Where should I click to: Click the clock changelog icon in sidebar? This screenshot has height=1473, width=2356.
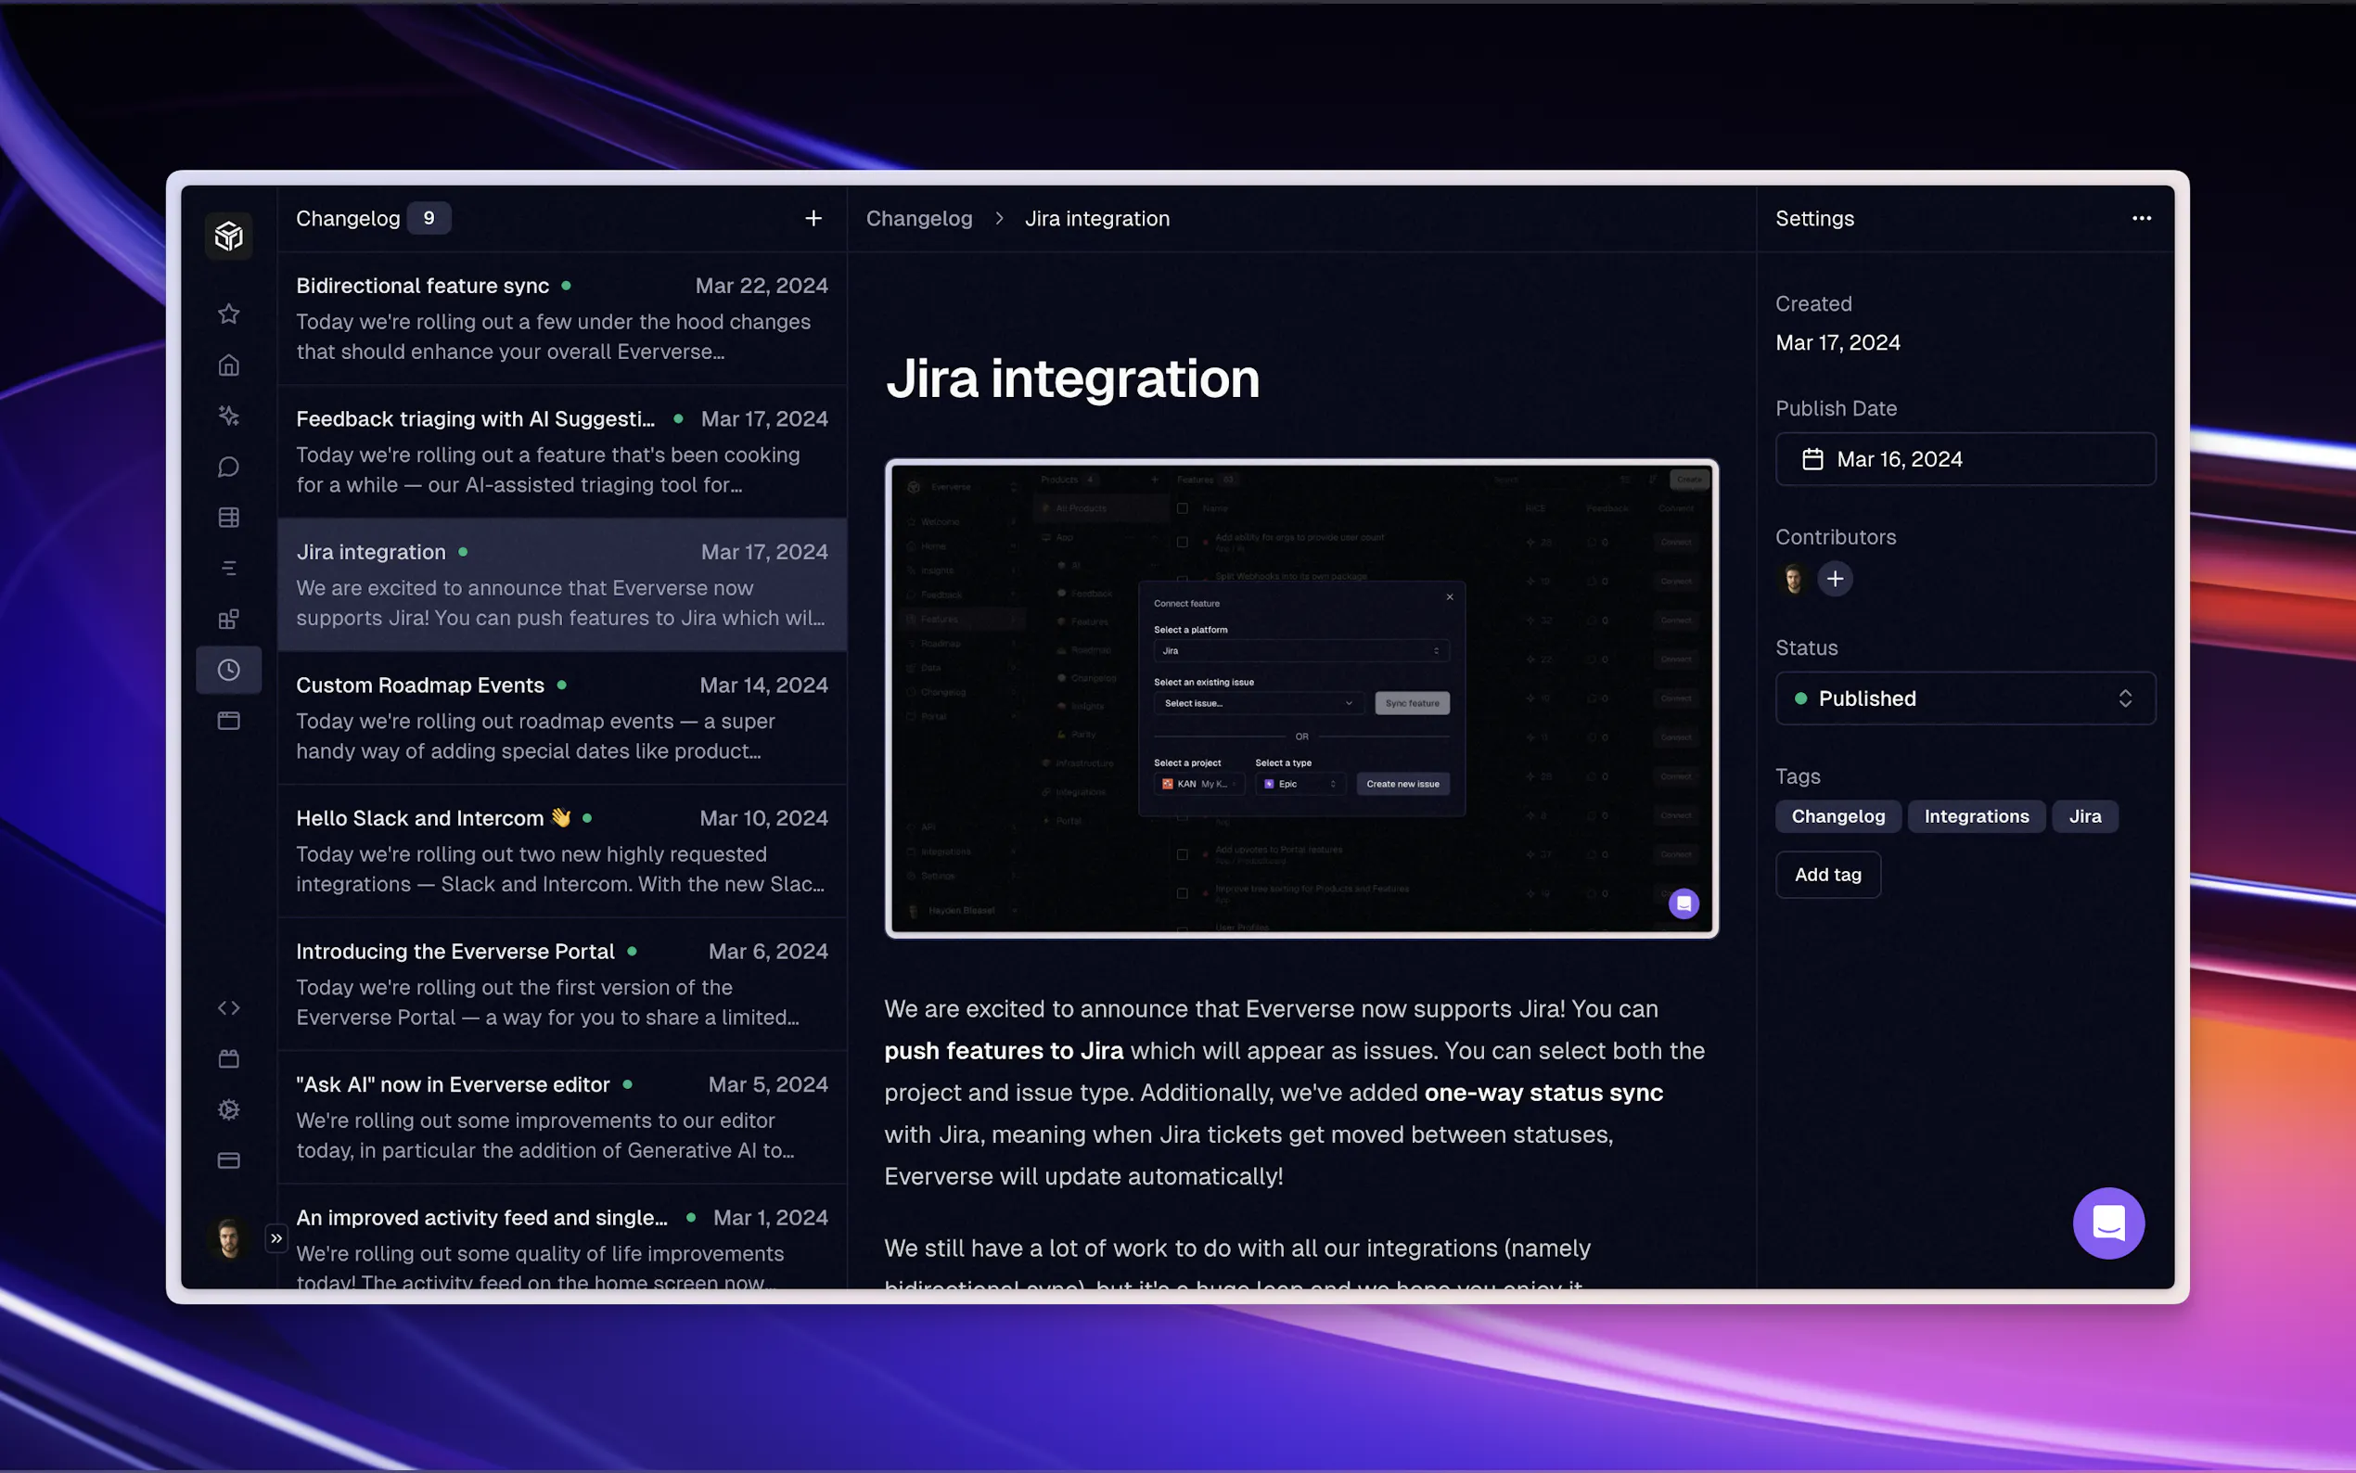(x=229, y=671)
